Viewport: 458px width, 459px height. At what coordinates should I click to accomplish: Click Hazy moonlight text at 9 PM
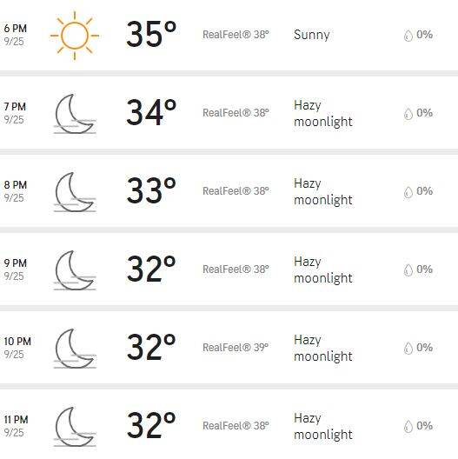point(322,269)
